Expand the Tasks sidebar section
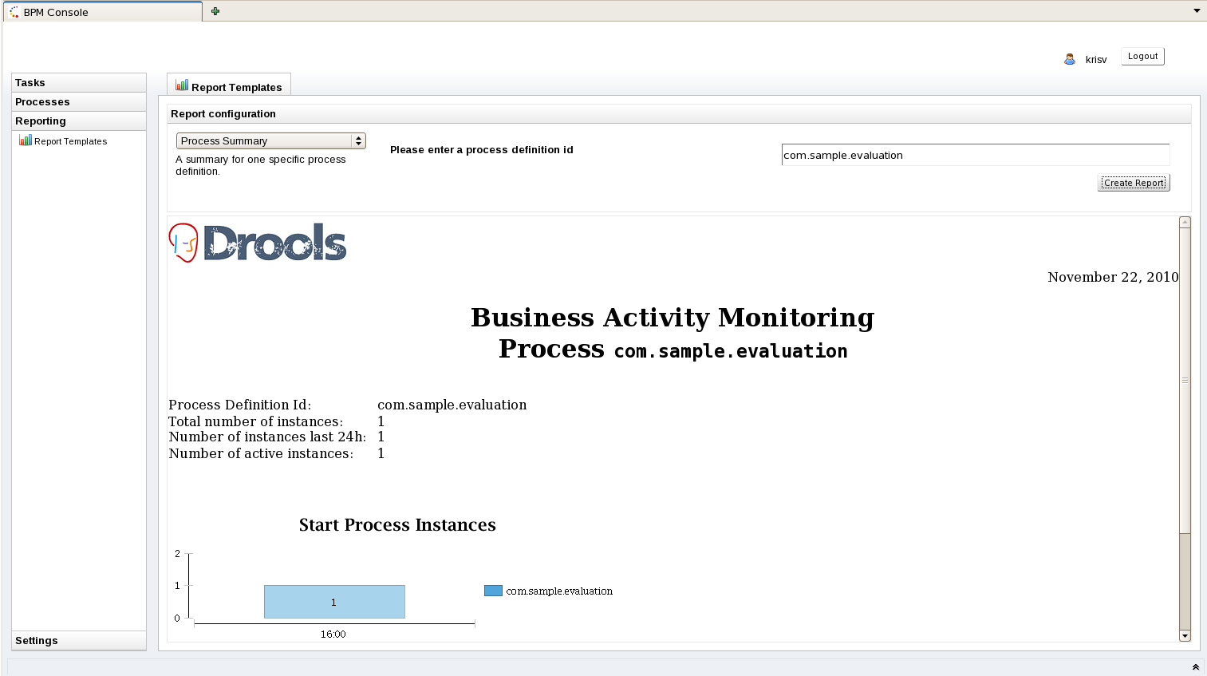Viewport: 1207px width, 676px height. pyautogui.click(x=78, y=83)
